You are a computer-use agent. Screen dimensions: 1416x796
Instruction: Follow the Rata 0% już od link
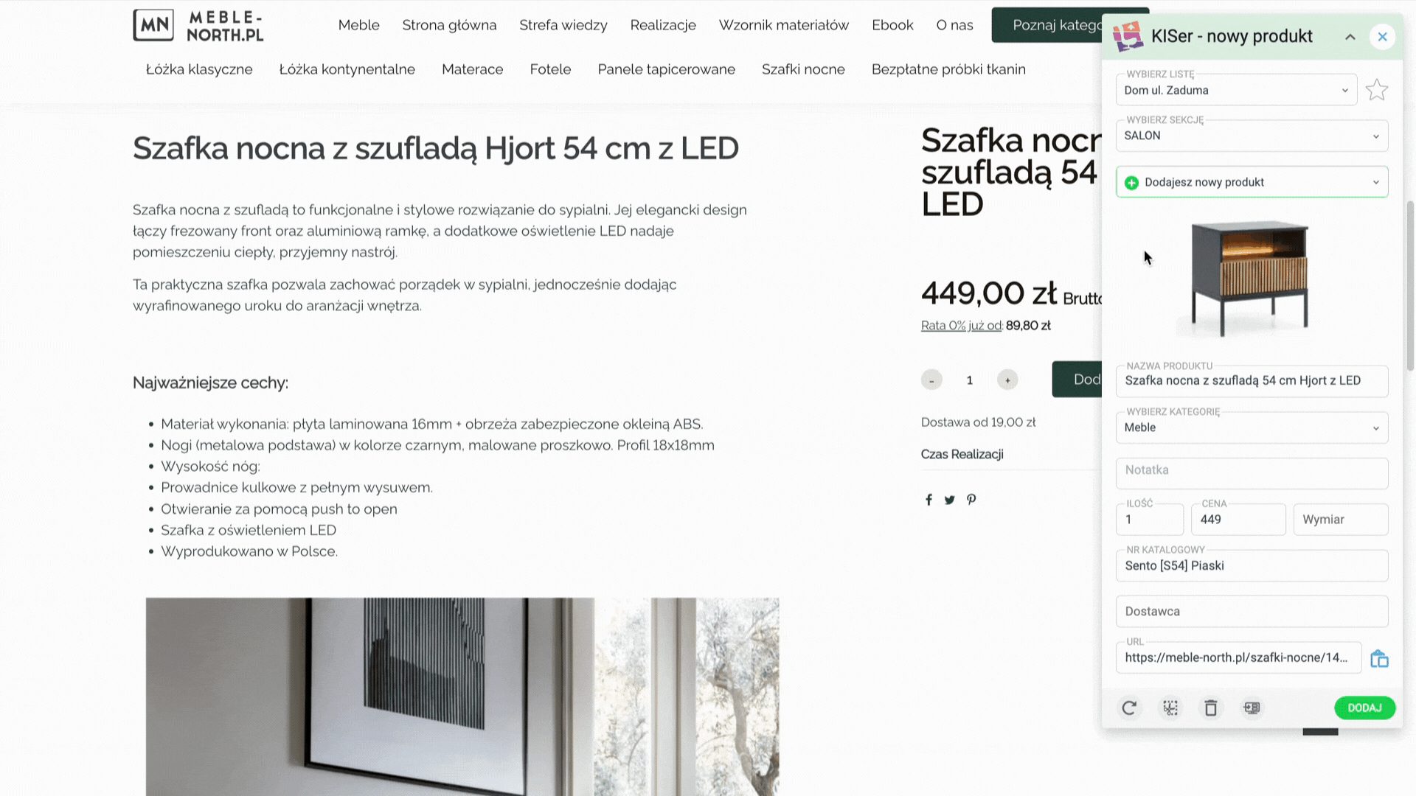pyautogui.click(x=961, y=326)
